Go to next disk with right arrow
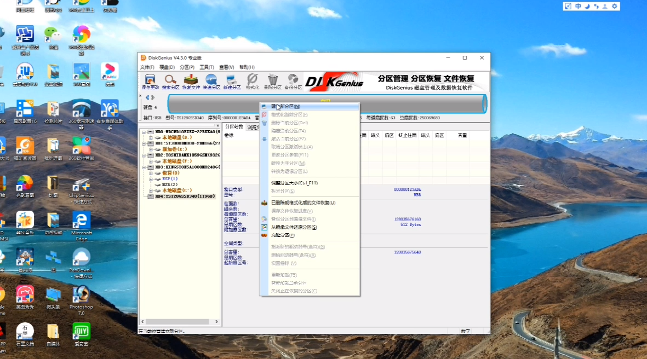This screenshot has width=647, height=359. click(x=153, y=97)
